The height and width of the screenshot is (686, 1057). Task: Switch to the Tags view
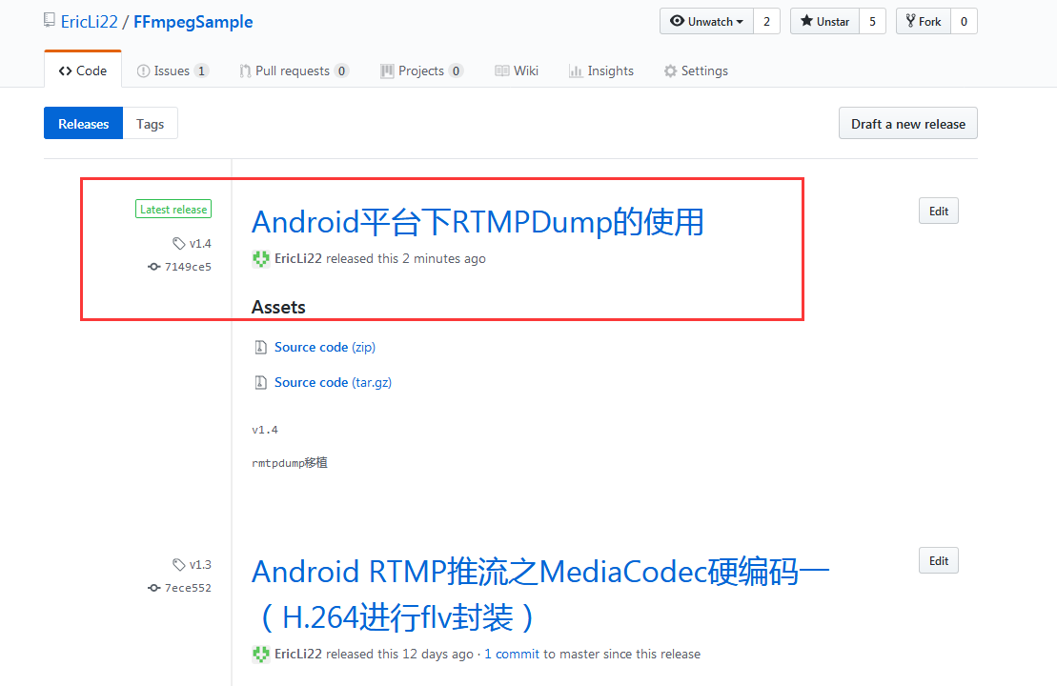151,123
